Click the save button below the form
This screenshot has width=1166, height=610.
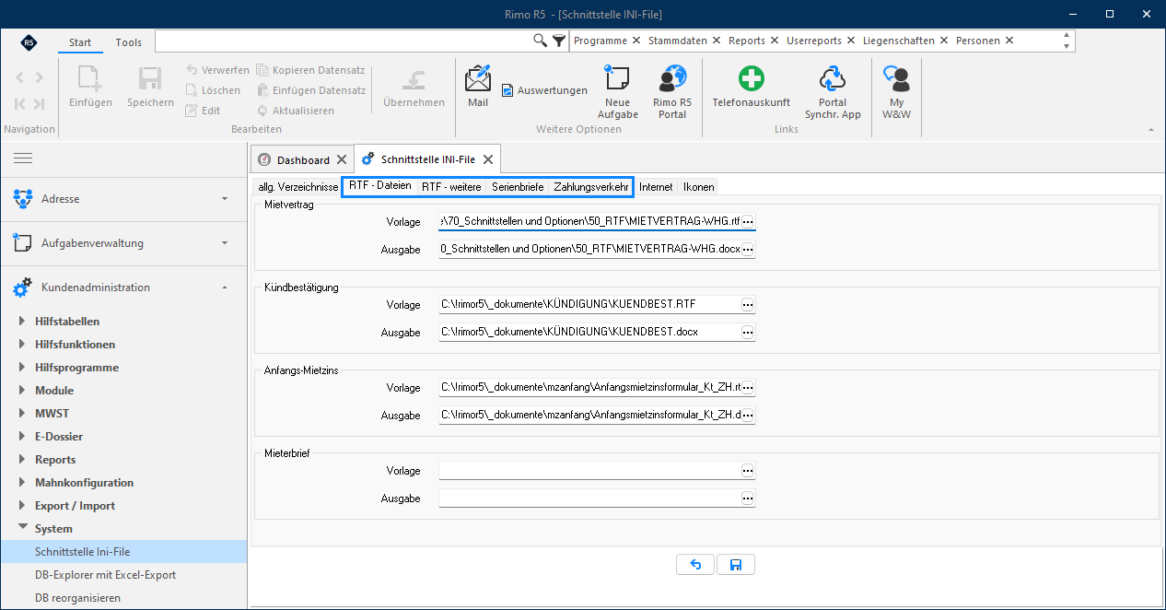tap(736, 565)
